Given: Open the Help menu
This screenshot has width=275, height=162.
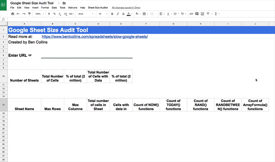Looking at the screenshot, I should click(x=83, y=8).
